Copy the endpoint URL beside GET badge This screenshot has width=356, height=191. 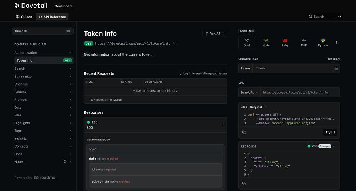(x=175, y=43)
